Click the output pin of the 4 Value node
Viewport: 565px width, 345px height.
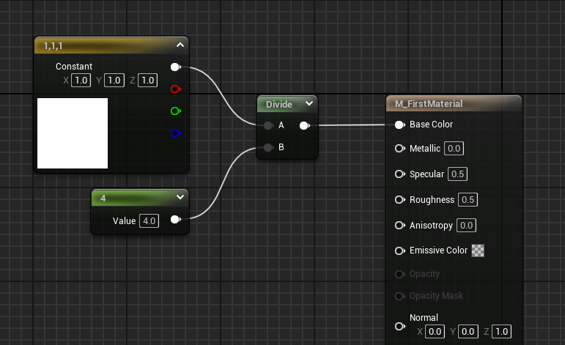point(175,220)
